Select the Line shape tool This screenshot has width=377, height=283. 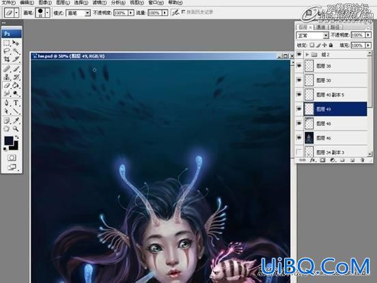pos(16,111)
